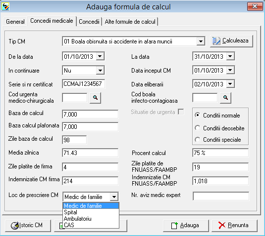Open the Alte formule de calcul tab
265x236 pixels.
pos(130,22)
